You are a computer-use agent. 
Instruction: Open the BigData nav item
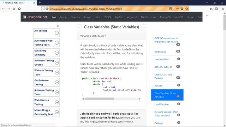pyautogui.click(x=119, y=17)
